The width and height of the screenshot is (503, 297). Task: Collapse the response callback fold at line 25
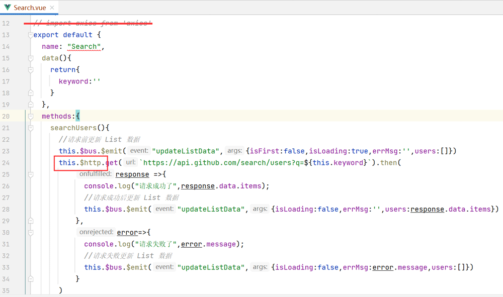(x=31, y=174)
